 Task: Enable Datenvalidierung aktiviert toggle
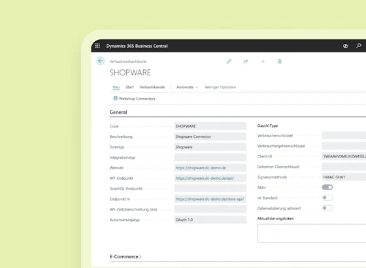pos(327,208)
